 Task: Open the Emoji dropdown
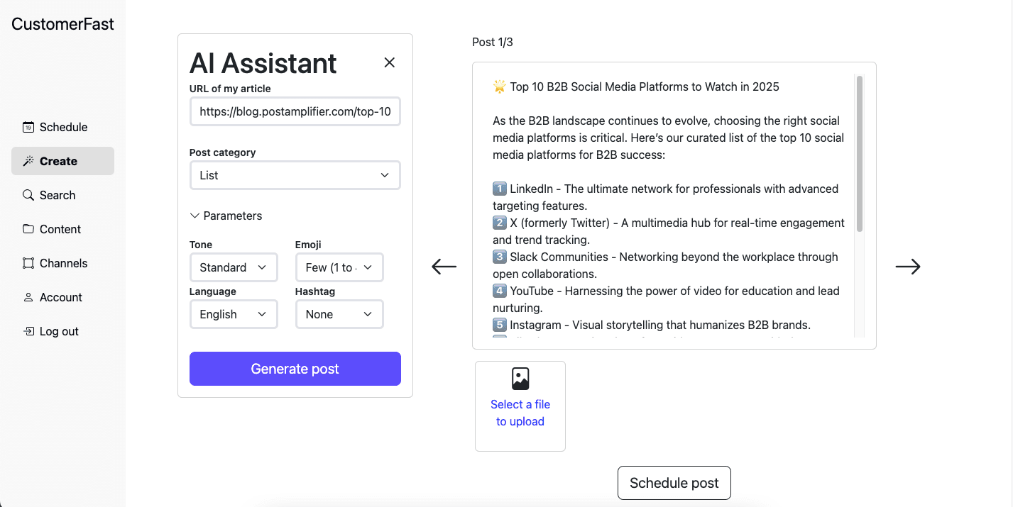click(339, 267)
